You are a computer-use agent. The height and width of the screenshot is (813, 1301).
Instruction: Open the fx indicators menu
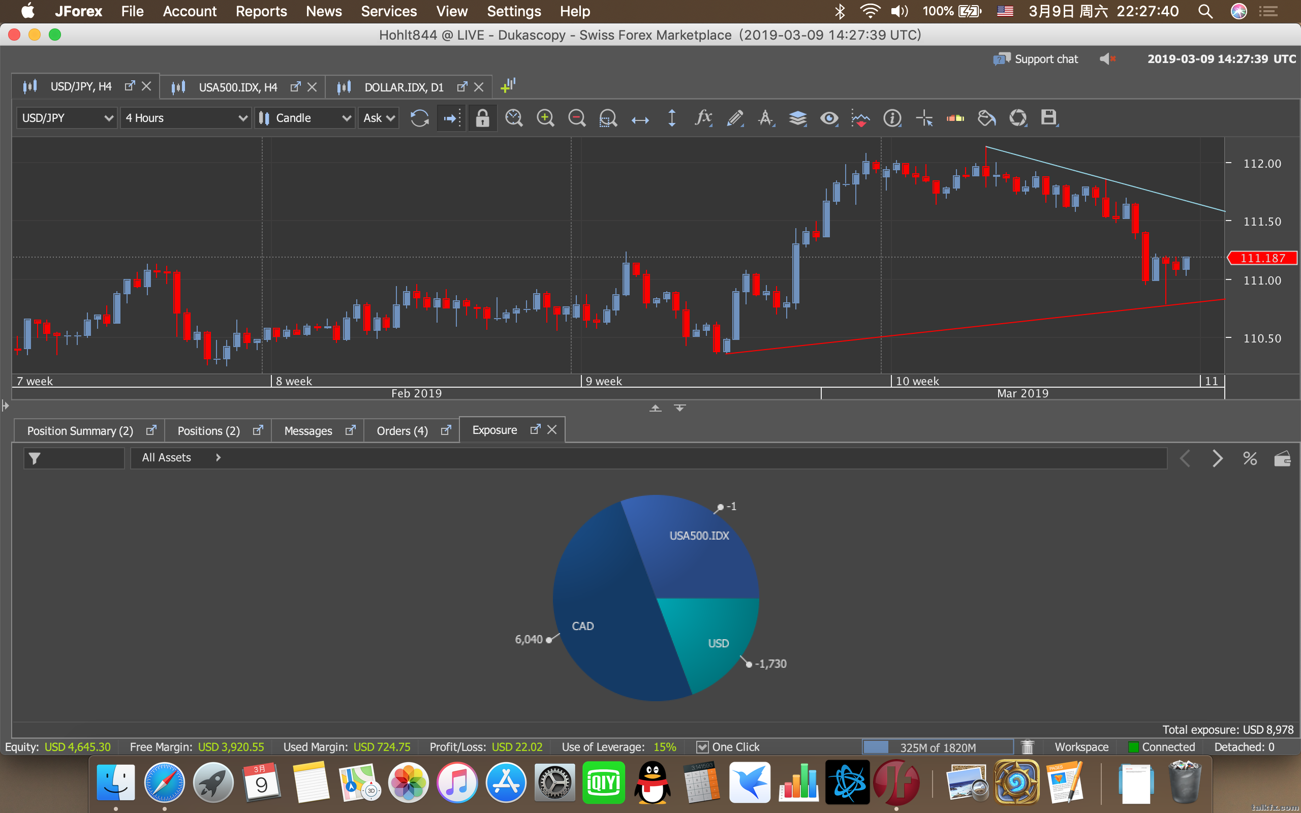[x=703, y=118]
